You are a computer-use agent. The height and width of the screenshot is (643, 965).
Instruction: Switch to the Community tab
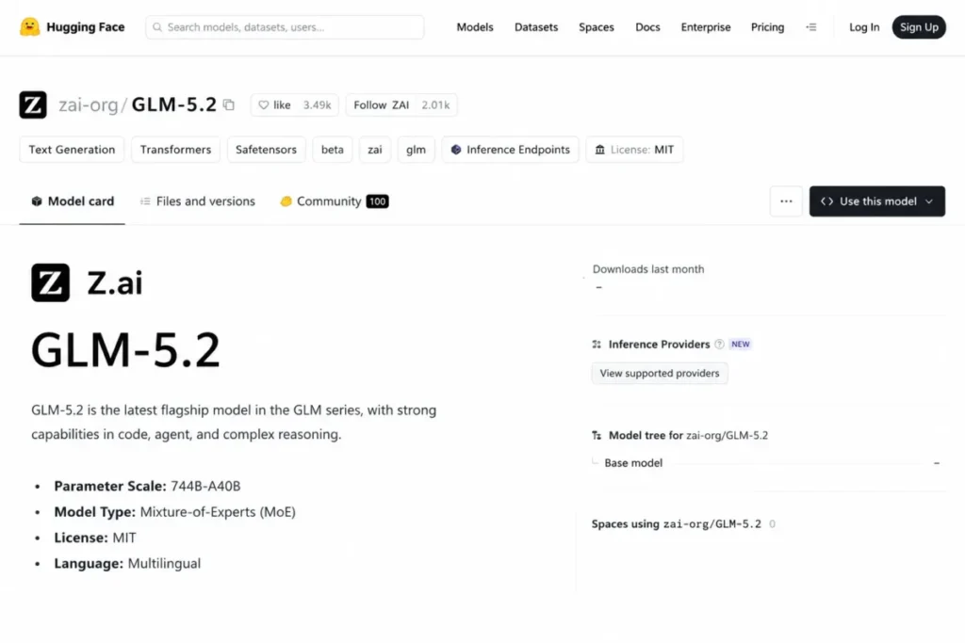335,201
